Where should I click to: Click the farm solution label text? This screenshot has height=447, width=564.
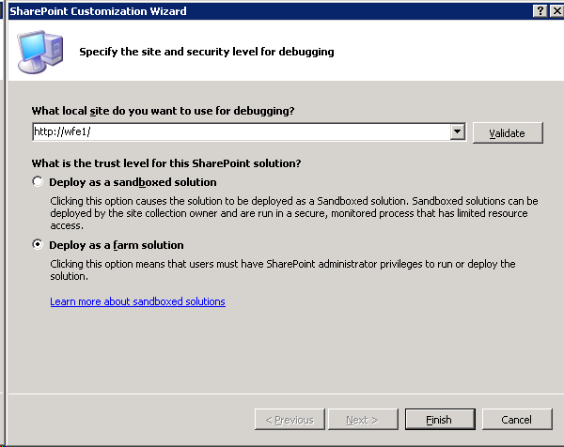117,245
